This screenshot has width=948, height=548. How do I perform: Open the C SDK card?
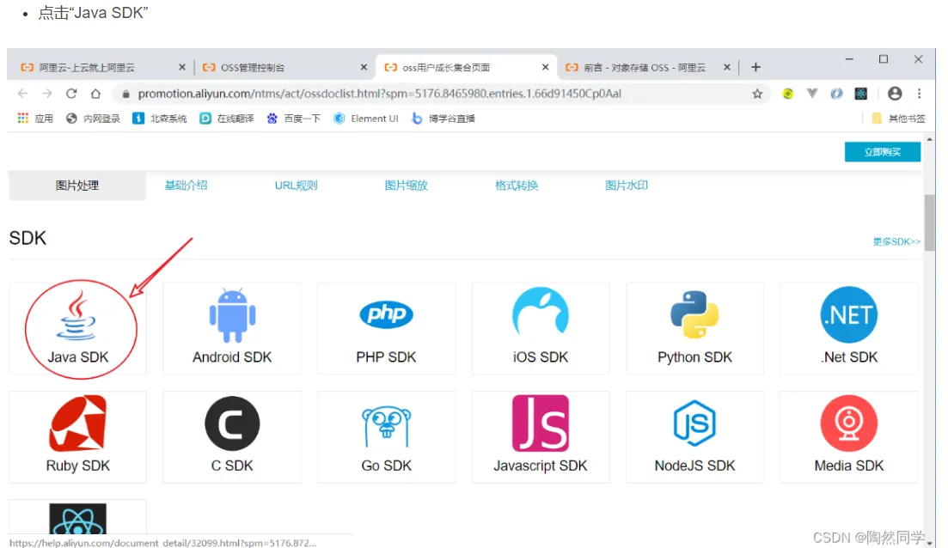click(x=232, y=437)
